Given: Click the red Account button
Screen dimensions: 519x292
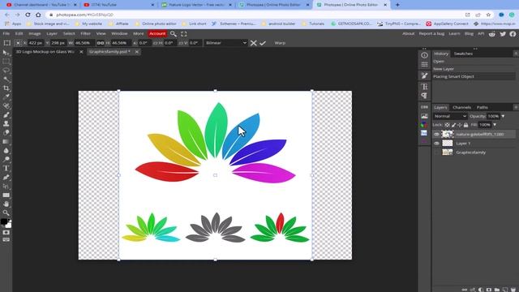Looking at the screenshot, I should click(157, 34).
